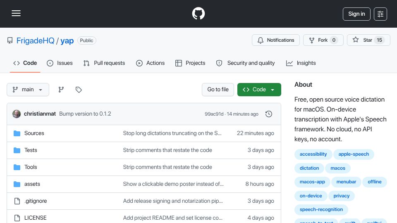Open the yap repository name link
397x223 pixels.
pyautogui.click(x=67, y=40)
